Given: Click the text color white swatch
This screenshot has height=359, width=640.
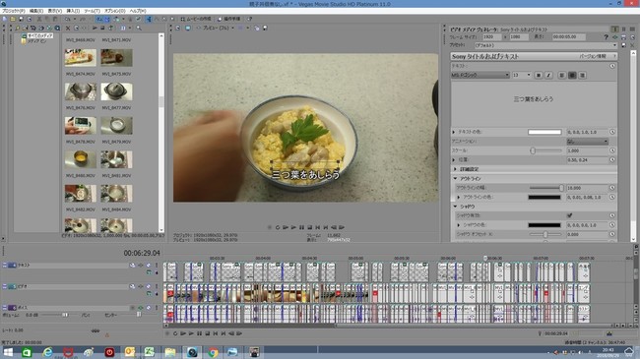Looking at the screenshot, I should 544,132.
